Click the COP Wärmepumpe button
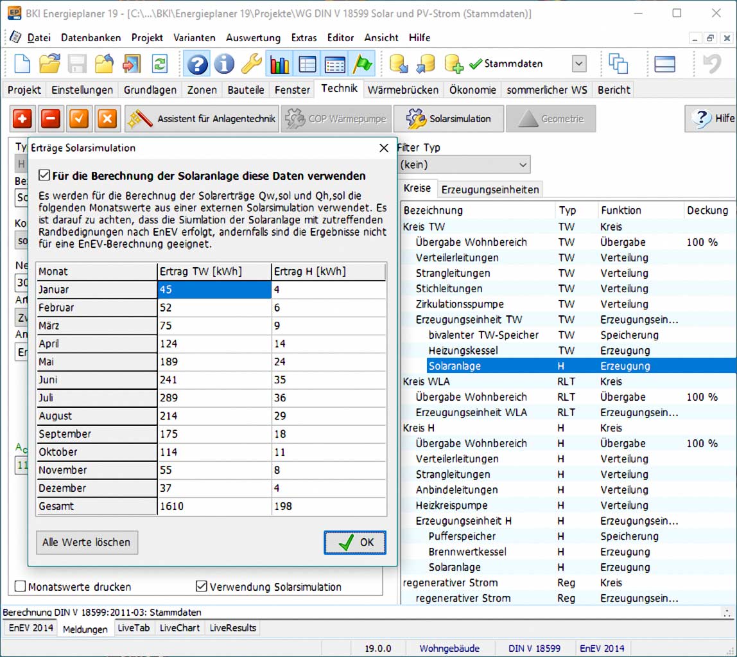The width and height of the screenshot is (737, 657). [336, 119]
